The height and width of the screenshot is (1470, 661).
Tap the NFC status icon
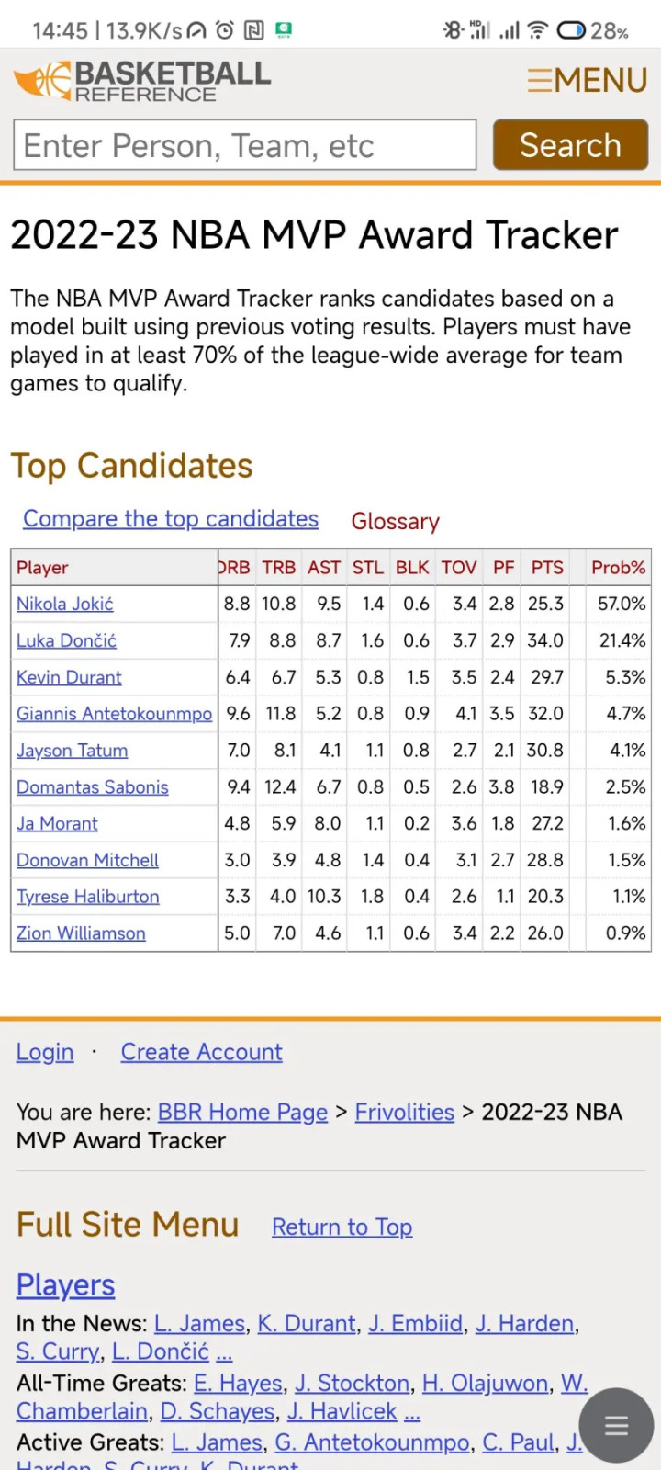[x=254, y=30]
